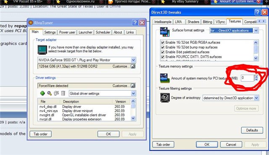Screen dimensions: 269x155
Task: Click the Version column header
Action: pyautogui.click(x=121, y=101)
